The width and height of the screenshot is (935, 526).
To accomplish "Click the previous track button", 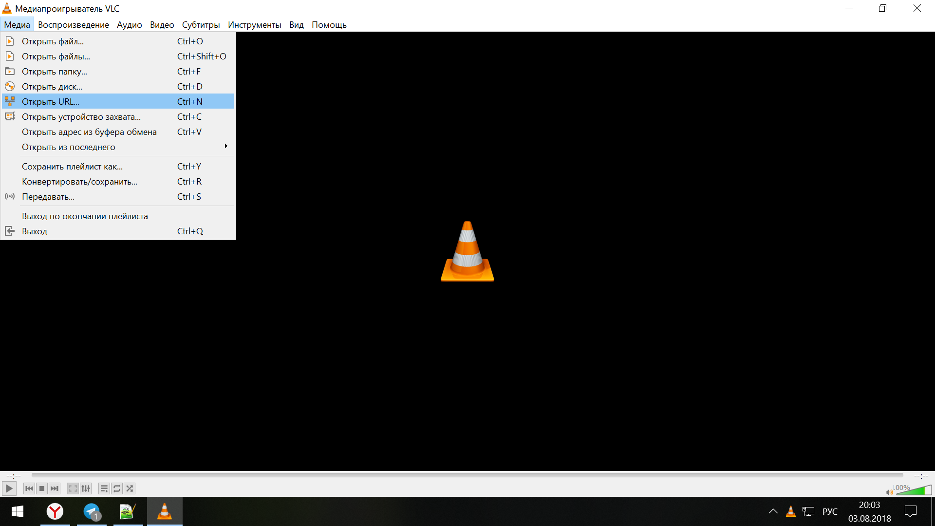I will click(x=29, y=488).
